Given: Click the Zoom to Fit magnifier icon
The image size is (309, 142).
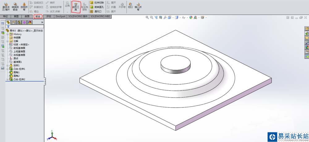Looking at the screenshot, I should [x=147, y=18].
